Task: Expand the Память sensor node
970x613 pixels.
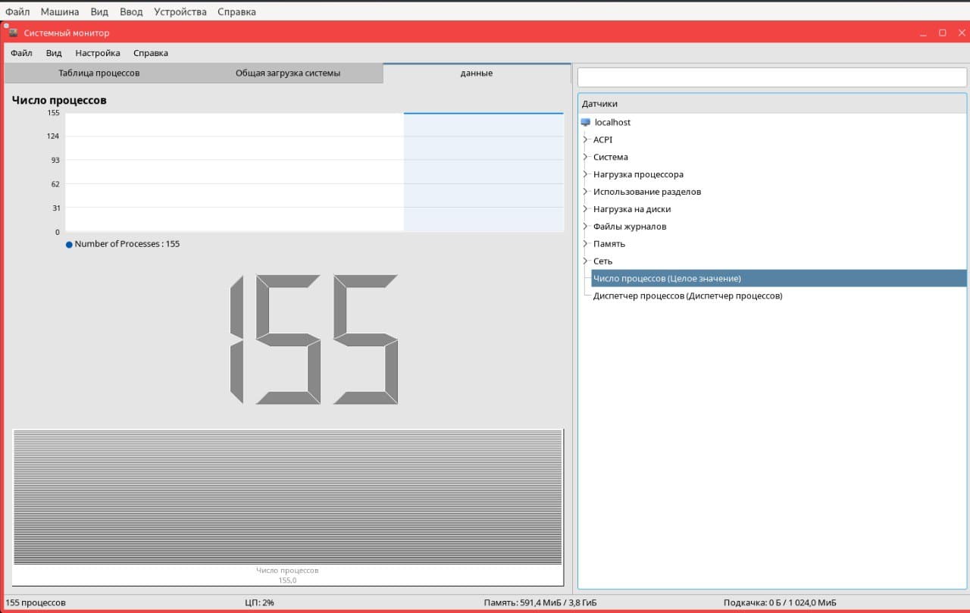Action: [586, 244]
